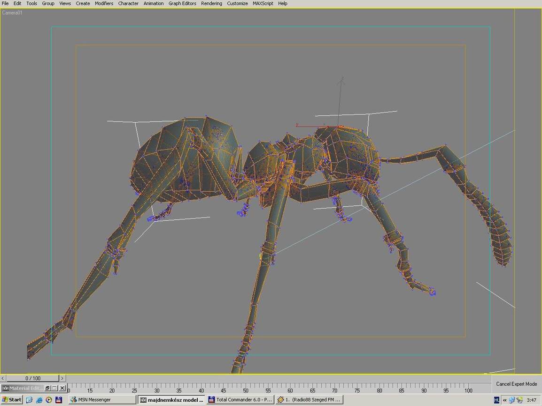Screen dimensions: 542x406
Task: Expand hidden system tray icons chevron
Action: point(504,400)
